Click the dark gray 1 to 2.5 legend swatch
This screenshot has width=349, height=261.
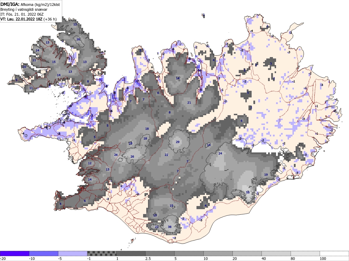pyautogui.click(x=131, y=253)
